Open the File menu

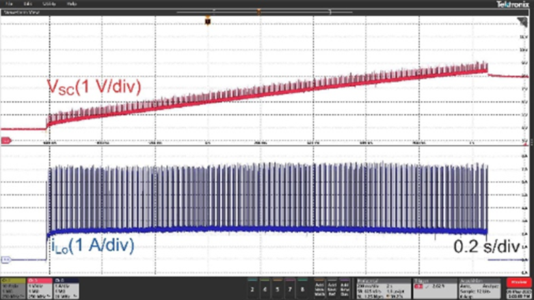point(9,3)
